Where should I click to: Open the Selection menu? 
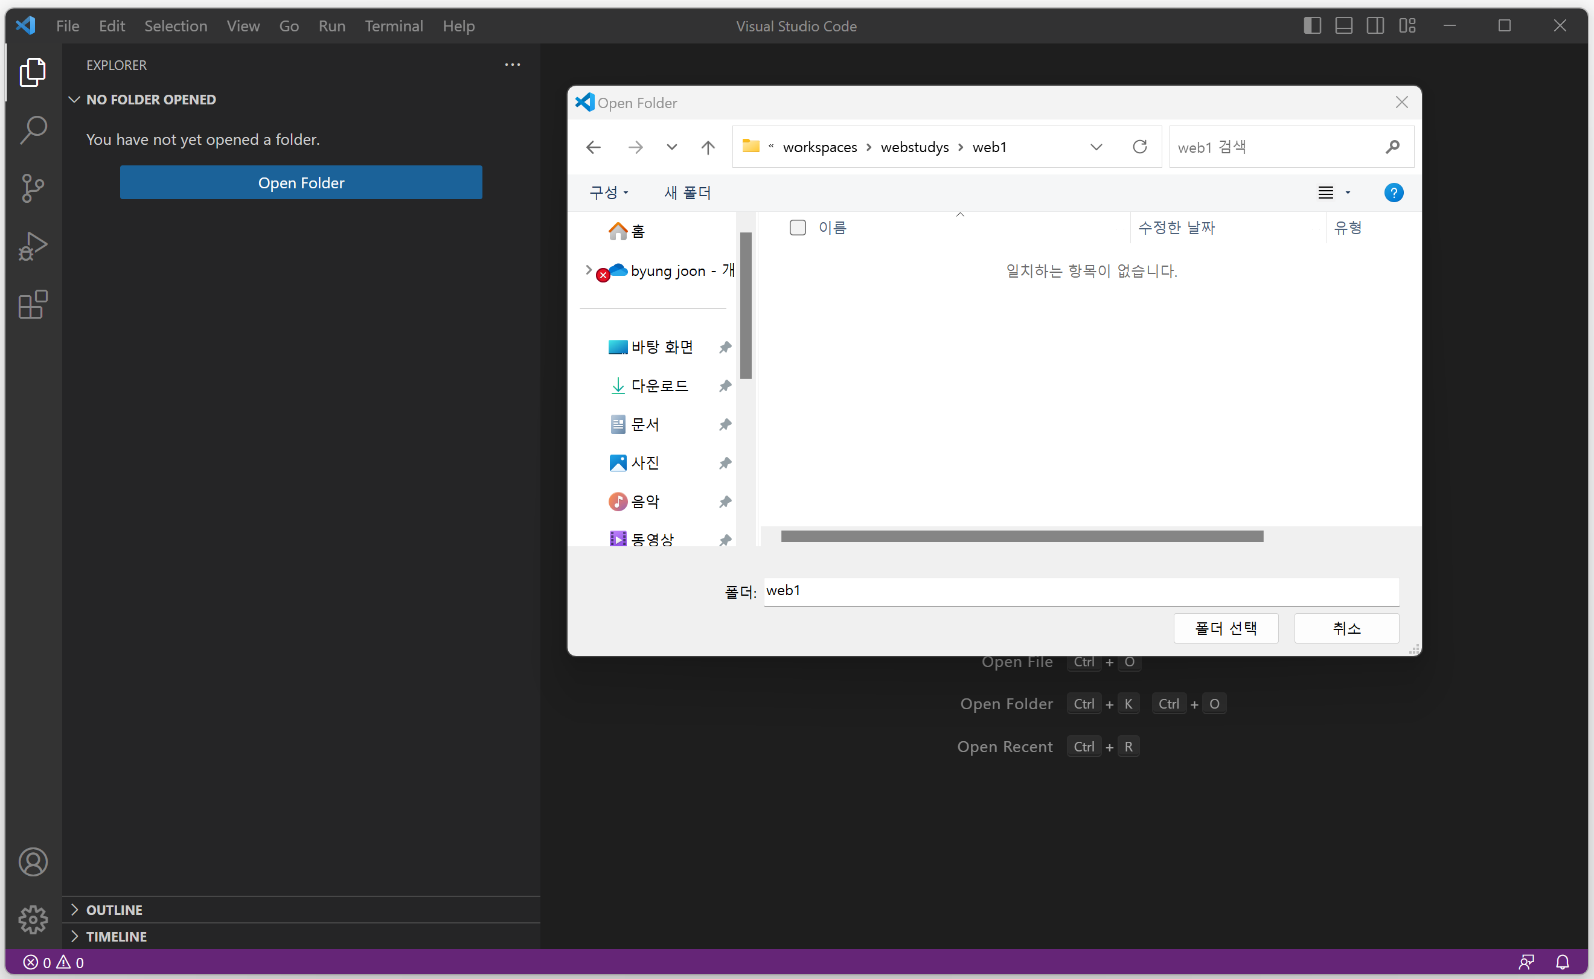click(x=176, y=26)
